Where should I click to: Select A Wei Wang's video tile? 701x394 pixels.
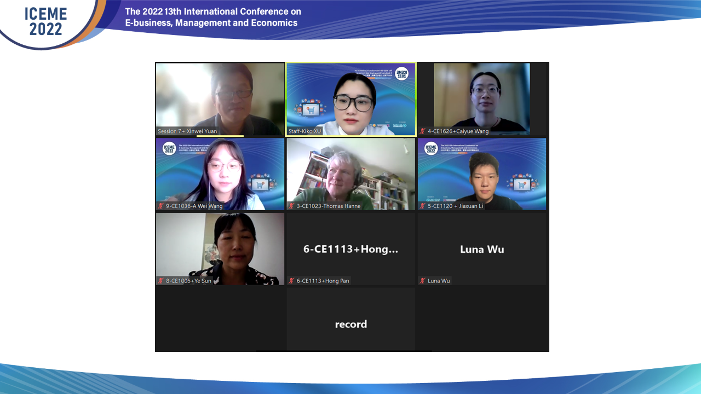pyautogui.click(x=220, y=174)
